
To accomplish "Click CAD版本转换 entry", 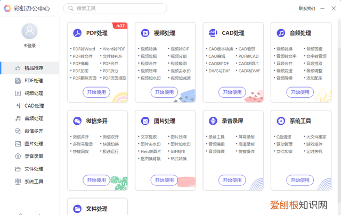I will pos(221,49).
